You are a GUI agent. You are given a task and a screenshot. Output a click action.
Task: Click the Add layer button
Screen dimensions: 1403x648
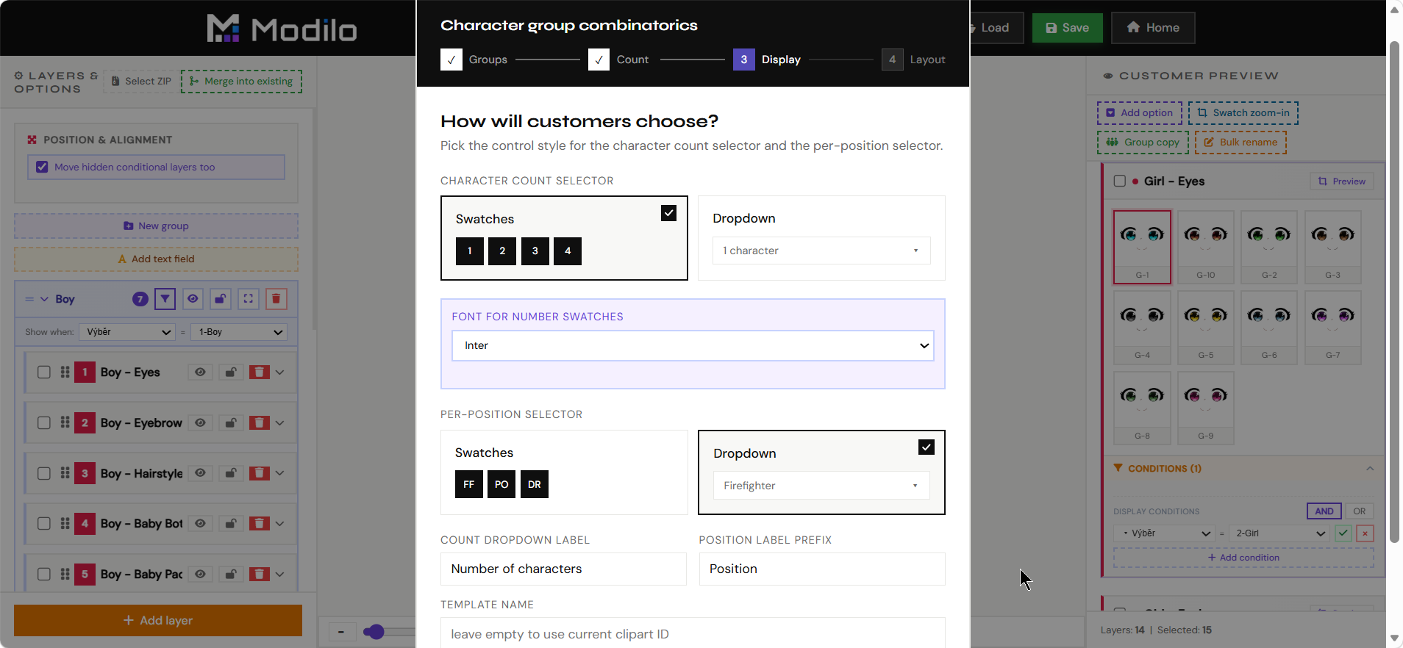pyautogui.click(x=158, y=621)
